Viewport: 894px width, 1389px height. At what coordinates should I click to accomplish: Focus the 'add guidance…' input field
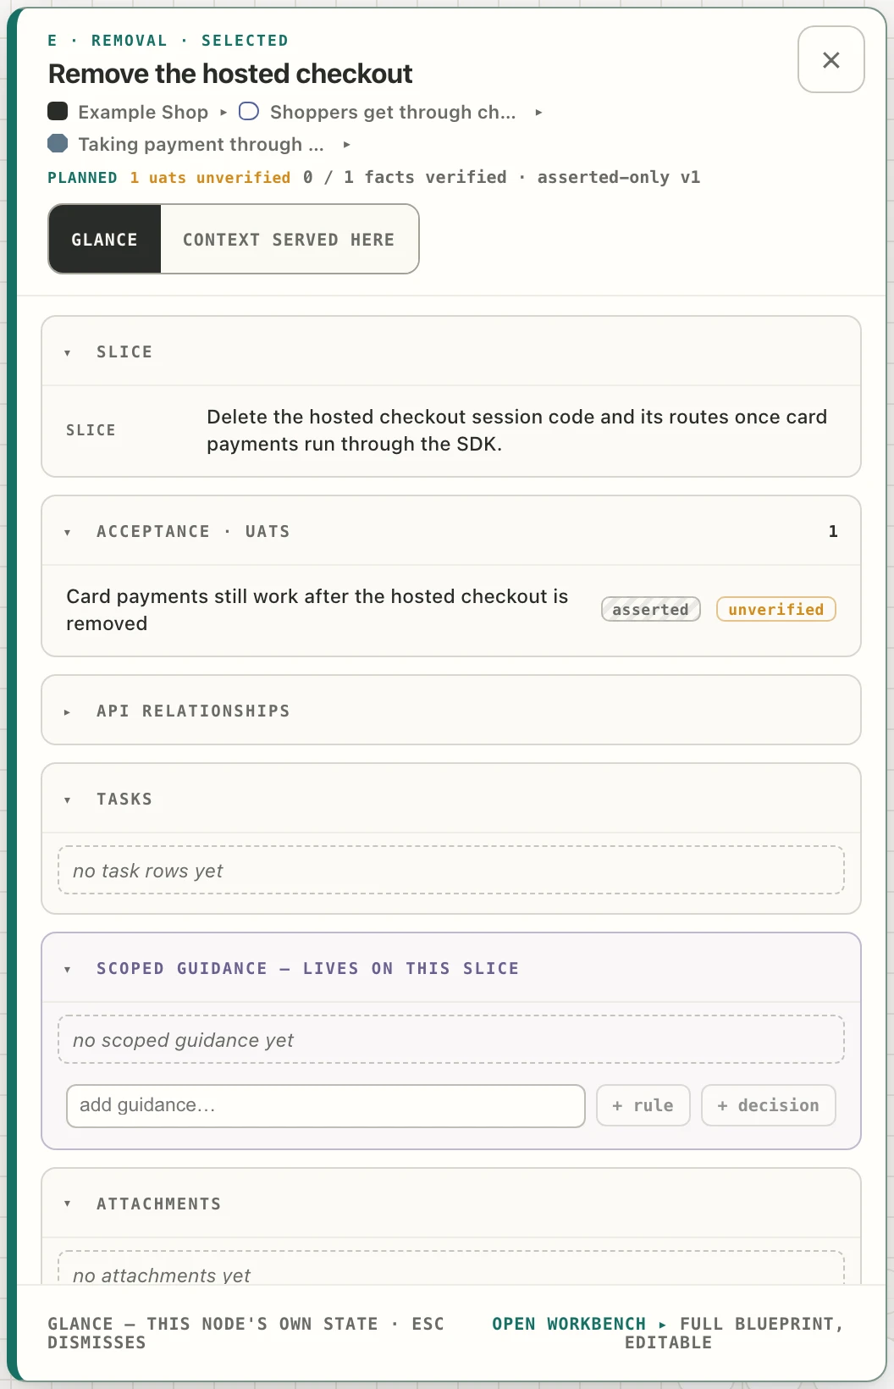point(326,1105)
